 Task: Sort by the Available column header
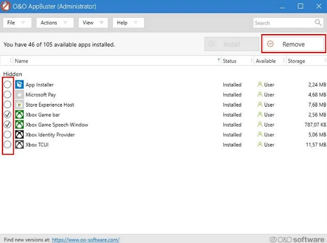point(270,61)
